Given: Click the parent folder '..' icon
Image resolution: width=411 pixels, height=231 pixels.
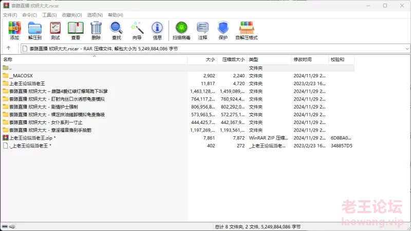Looking at the screenshot, I should [6, 68].
